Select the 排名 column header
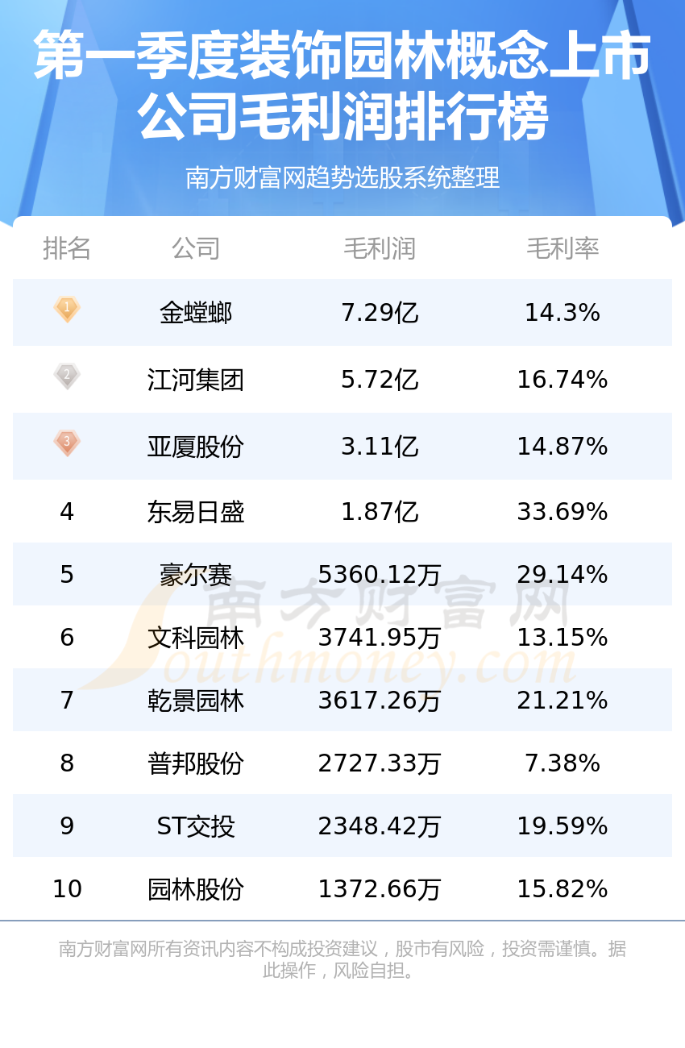Viewport: 685px width, 1048px height. (67, 248)
